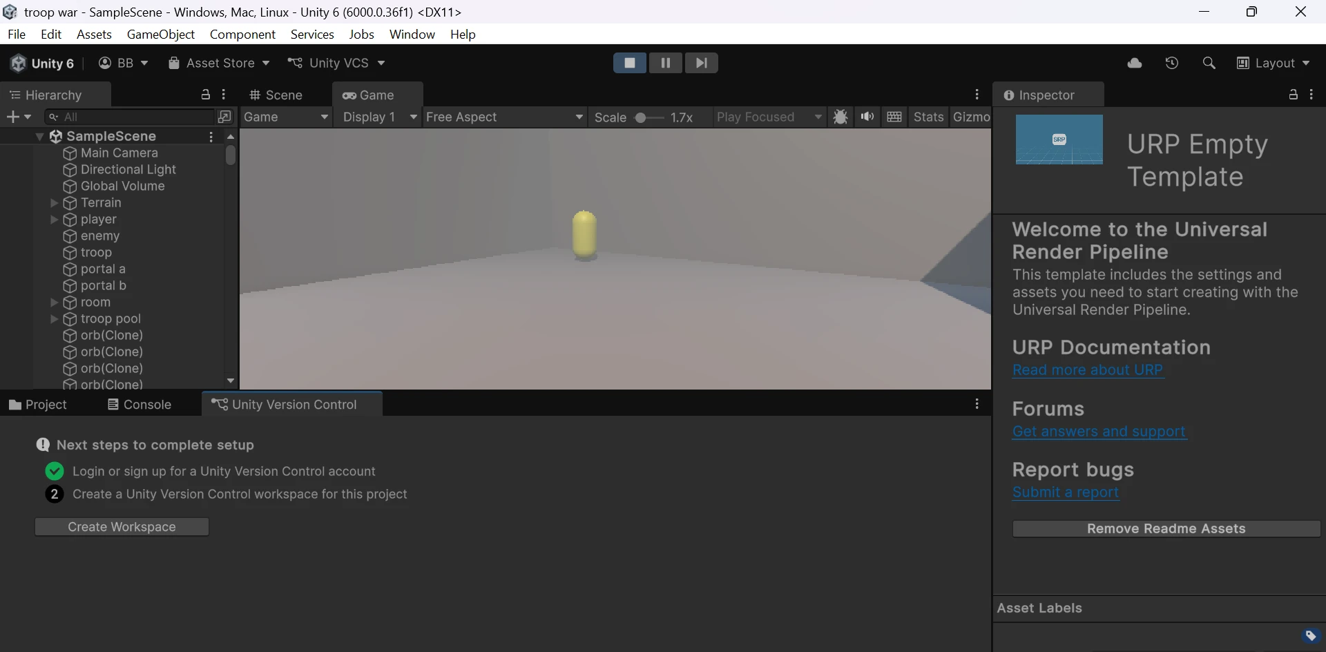The height and width of the screenshot is (652, 1326).
Task: Click the URP Empty Template thumbnail
Action: (1059, 140)
